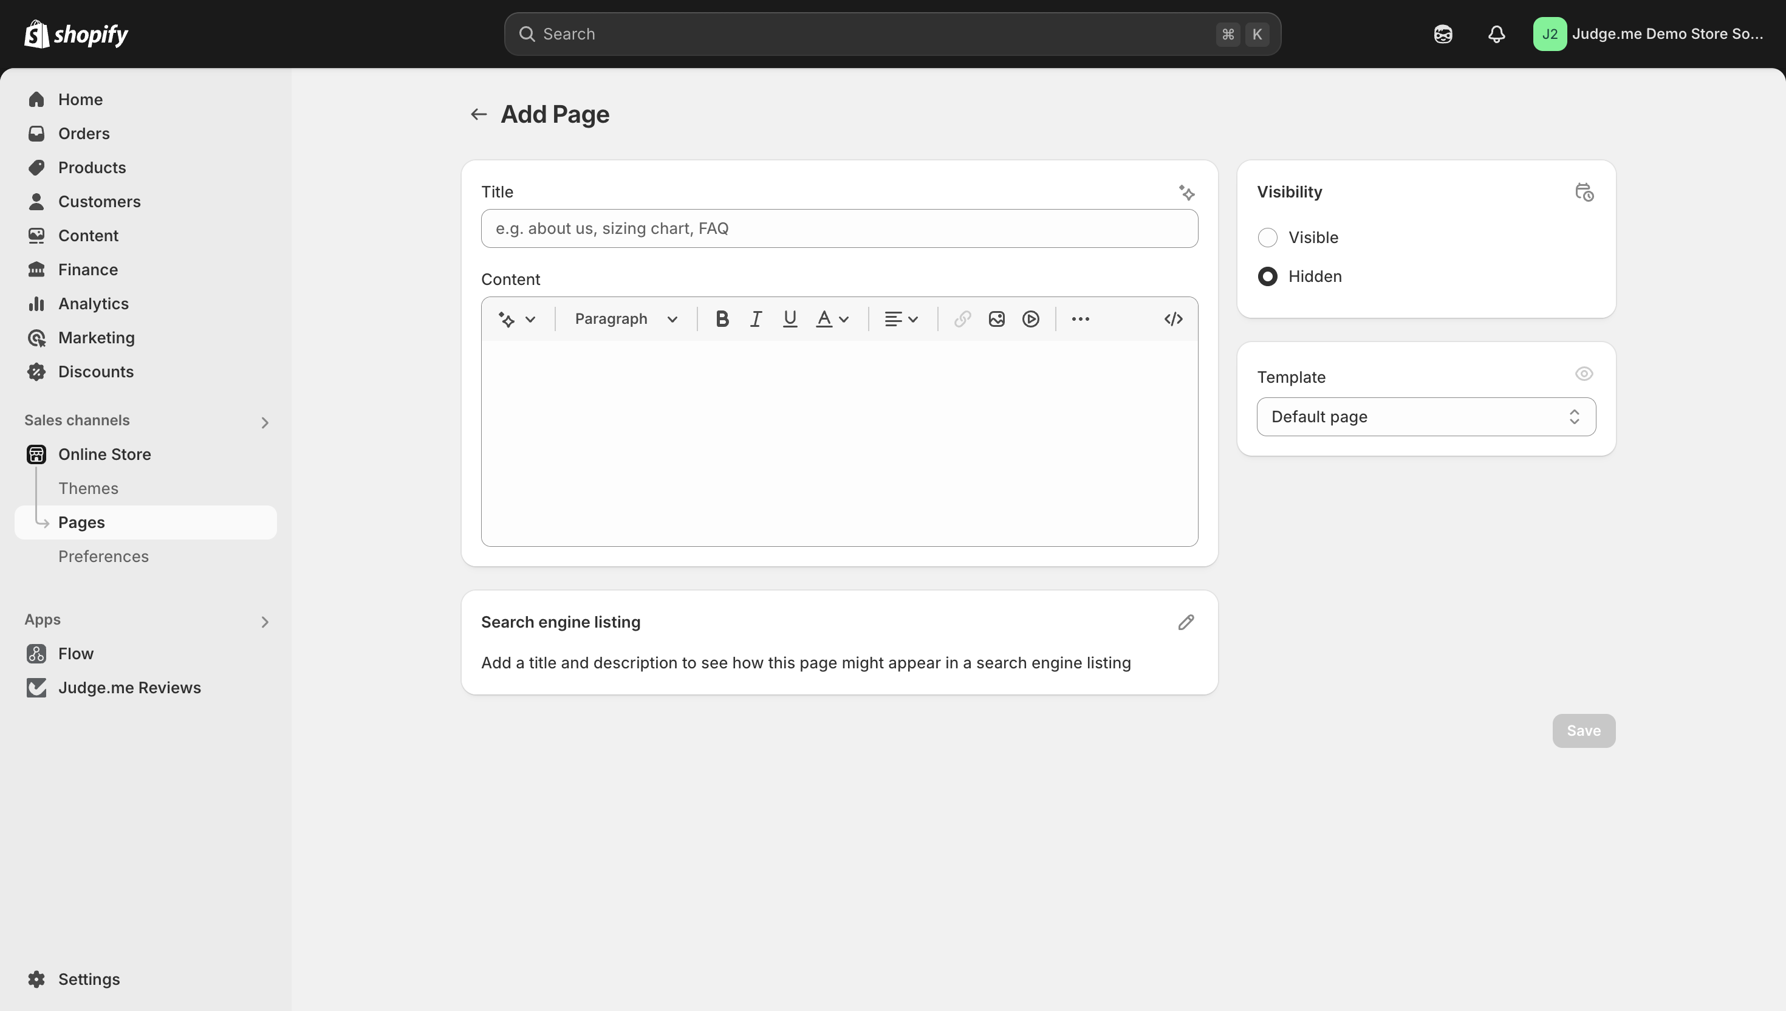Click the insert image icon
The image size is (1786, 1011).
click(x=997, y=320)
